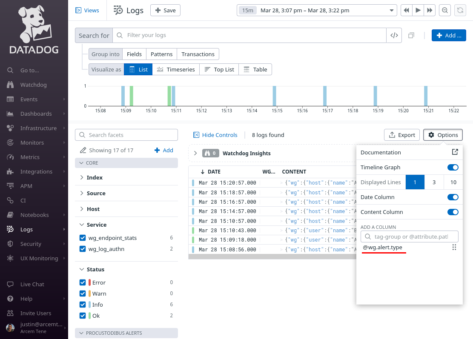Click the Datadog logo
The width and height of the screenshot is (473, 339).
click(34, 29)
